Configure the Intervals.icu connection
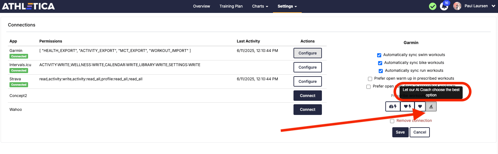 coord(307,67)
